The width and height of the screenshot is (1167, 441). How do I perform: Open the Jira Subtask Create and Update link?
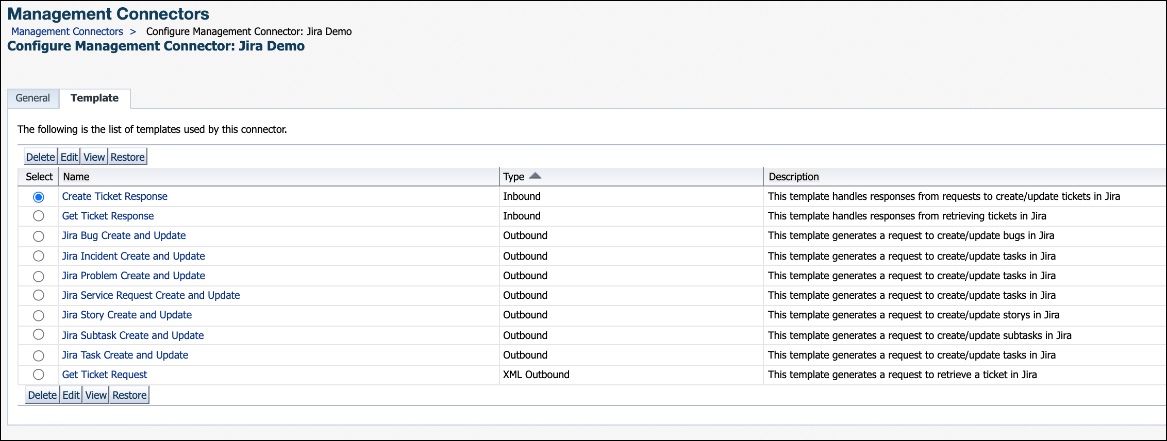133,335
